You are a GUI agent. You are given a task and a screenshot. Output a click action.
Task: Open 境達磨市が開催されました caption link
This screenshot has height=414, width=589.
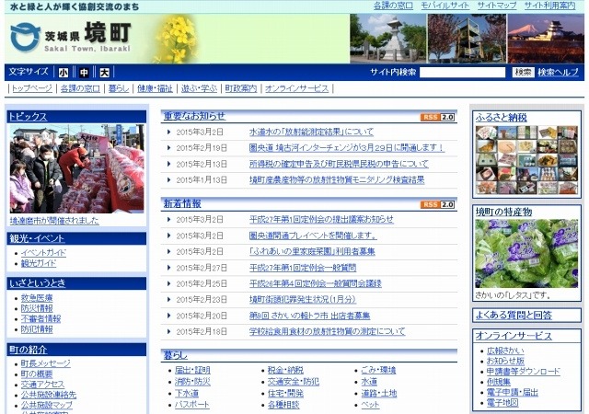click(x=54, y=221)
